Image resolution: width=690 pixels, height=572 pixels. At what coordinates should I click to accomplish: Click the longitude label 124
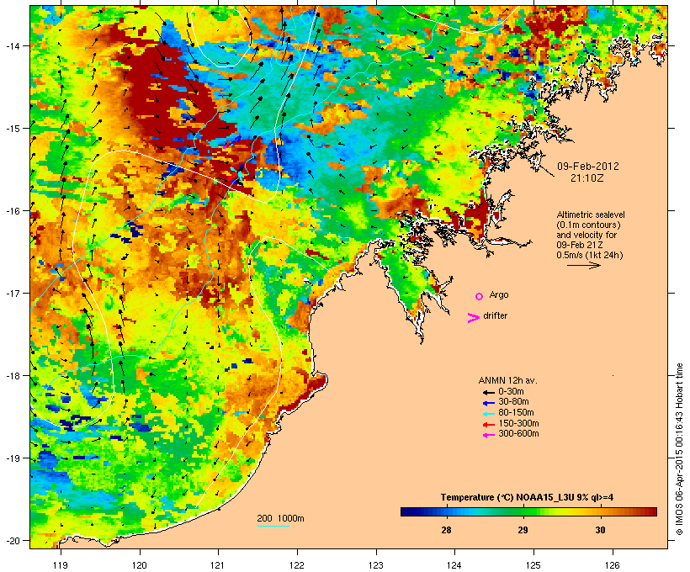454,565
